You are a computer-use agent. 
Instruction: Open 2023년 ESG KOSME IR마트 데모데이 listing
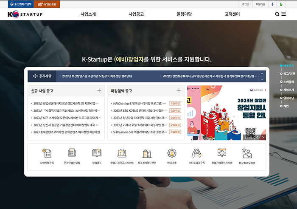pyautogui.click(x=140, y=110)
